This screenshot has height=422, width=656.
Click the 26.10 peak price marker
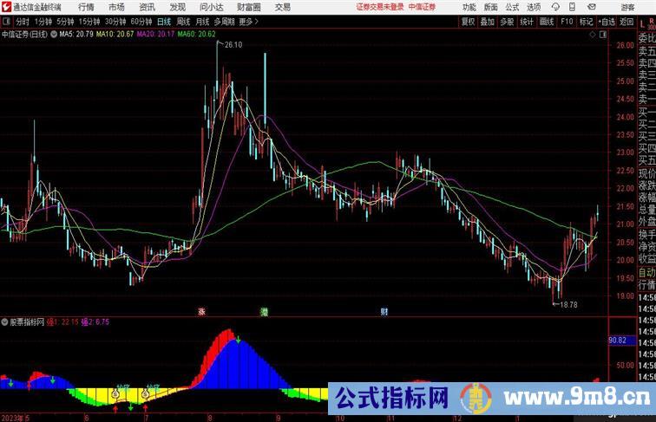click(233, 44)
